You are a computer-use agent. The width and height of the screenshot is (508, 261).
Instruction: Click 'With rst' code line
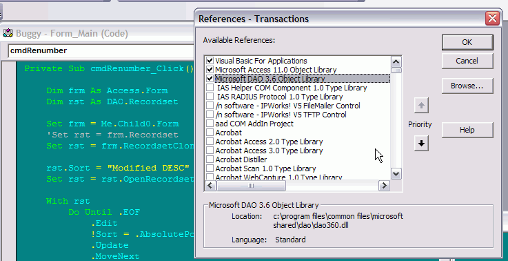tap(68, 201)
